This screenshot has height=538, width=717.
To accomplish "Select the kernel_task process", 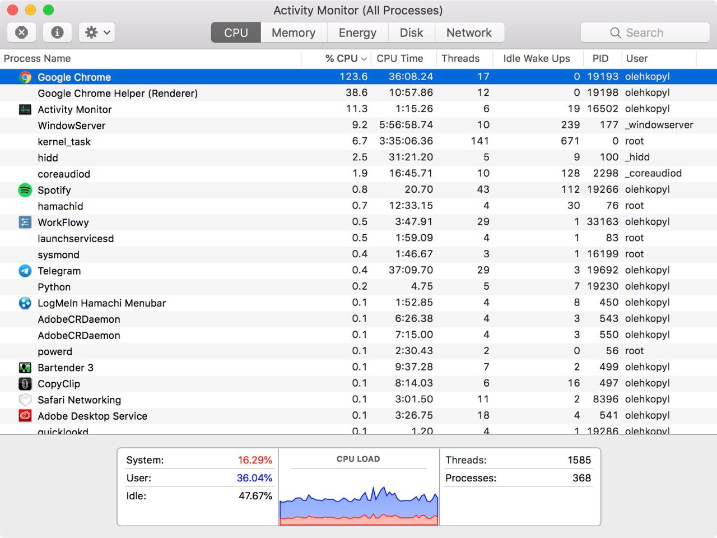I will (x=358, y=142).
